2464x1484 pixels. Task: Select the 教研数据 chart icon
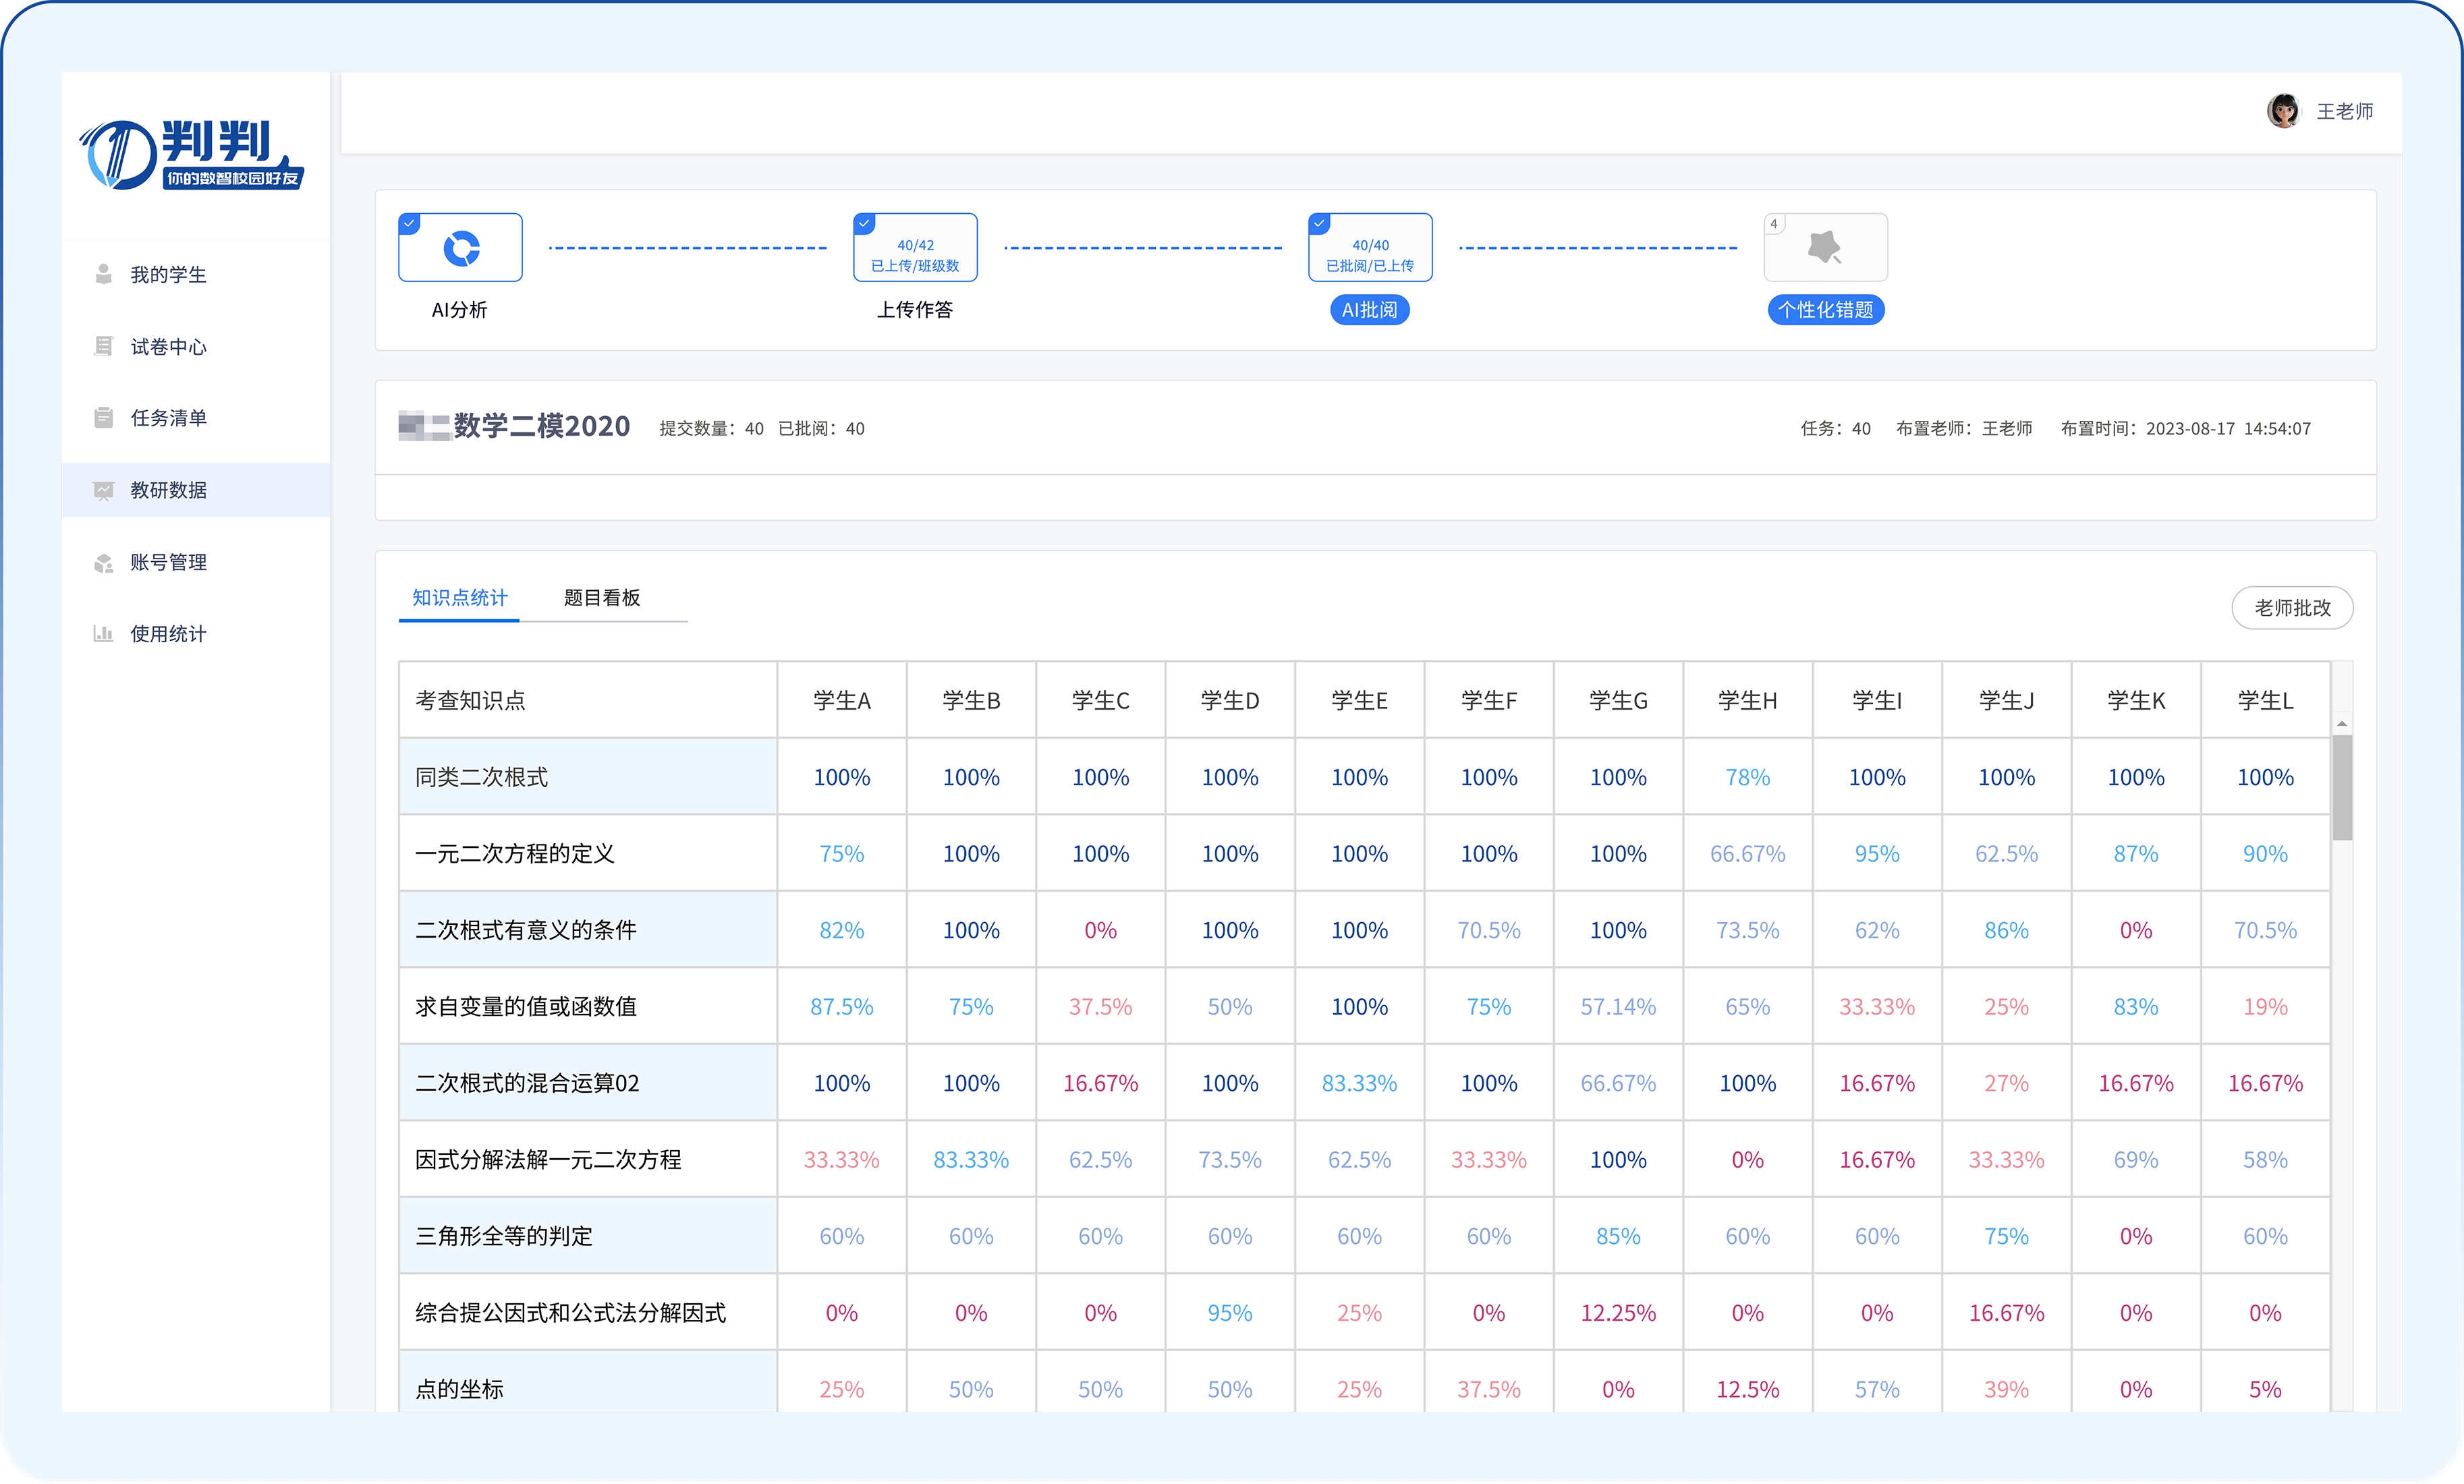point(103,490)
